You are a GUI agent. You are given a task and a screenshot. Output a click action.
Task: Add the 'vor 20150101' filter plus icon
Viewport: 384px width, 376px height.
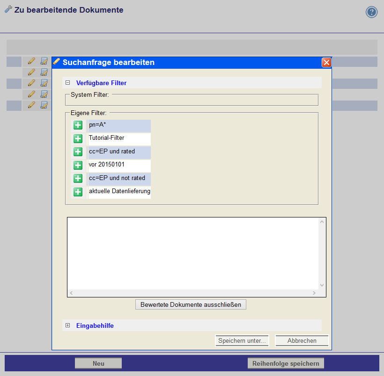(78, 166)
